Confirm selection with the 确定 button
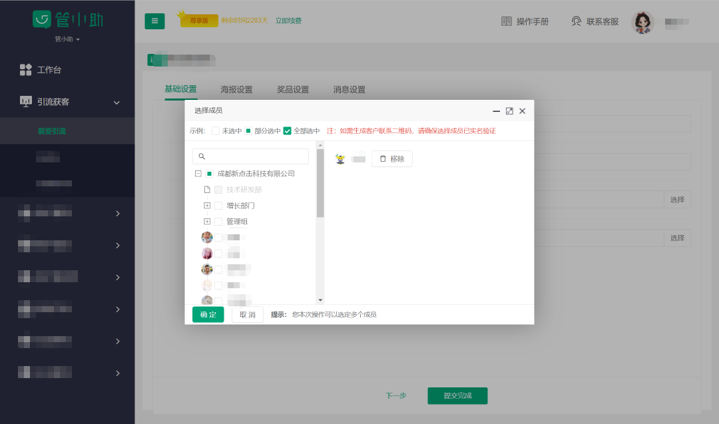This screenshot has width=719, height=424. coord(208,315)
